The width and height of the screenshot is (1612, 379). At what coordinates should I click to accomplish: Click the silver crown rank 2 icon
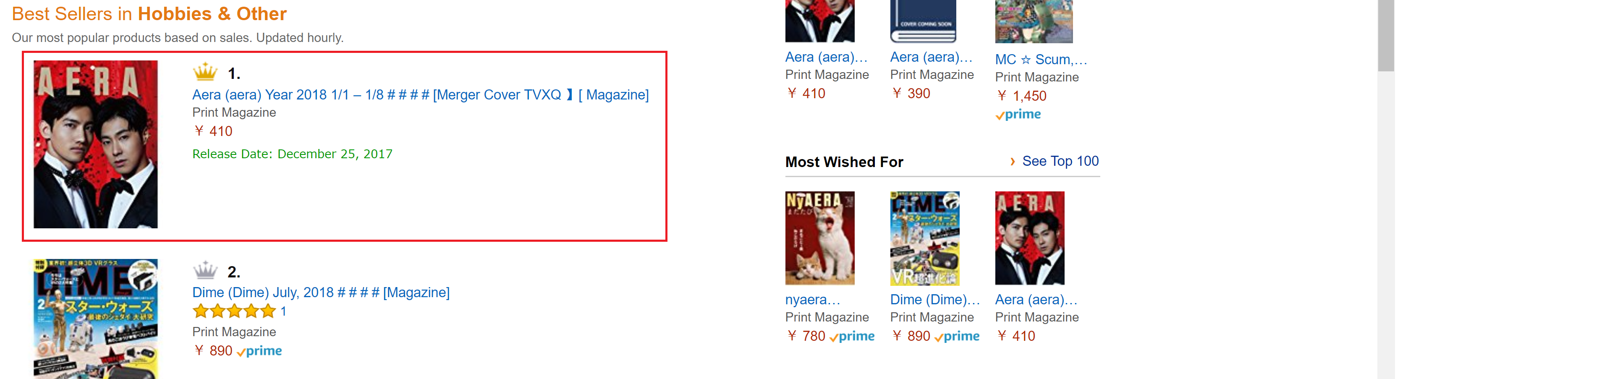204,271
